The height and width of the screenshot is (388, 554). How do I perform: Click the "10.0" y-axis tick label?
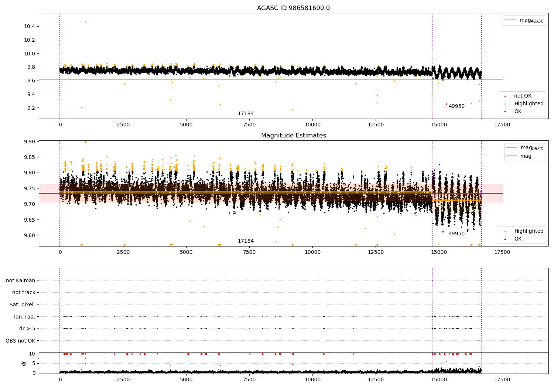[x=30, y=54]
